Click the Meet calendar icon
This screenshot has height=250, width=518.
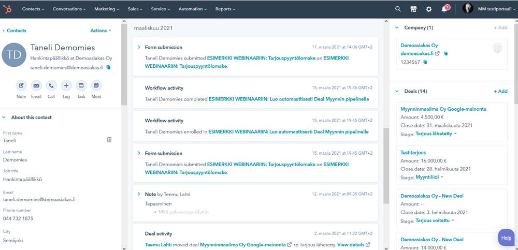pos(96,85)
